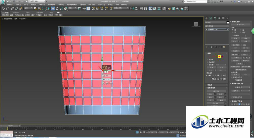This screenshot has width=254, height=138.
Task: Select the Move transform tool
Action: click(x=53, y=9)
